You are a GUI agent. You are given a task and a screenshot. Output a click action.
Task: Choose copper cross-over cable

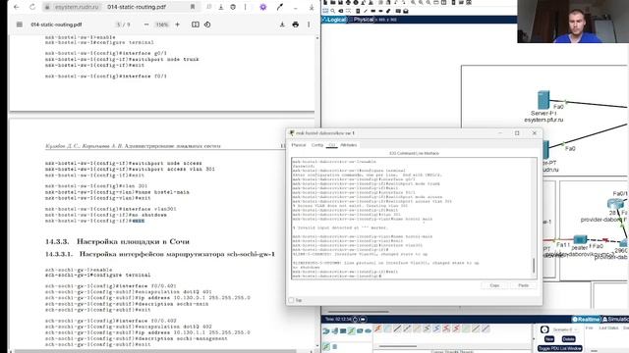[407, 328]
